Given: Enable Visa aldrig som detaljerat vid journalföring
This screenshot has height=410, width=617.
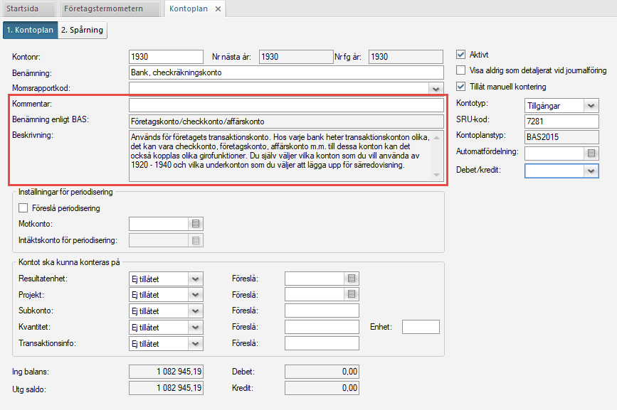Looking at the screenshot, I should pyautogui.click(x=460, y=70).
